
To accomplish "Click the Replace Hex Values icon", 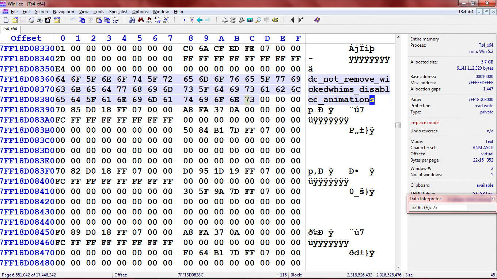I will pyautogui.click(x=166, y=20).
